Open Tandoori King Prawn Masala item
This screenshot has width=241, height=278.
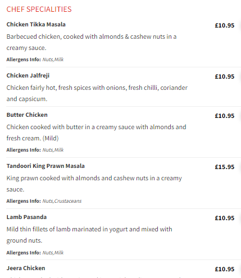pos(46,166)
